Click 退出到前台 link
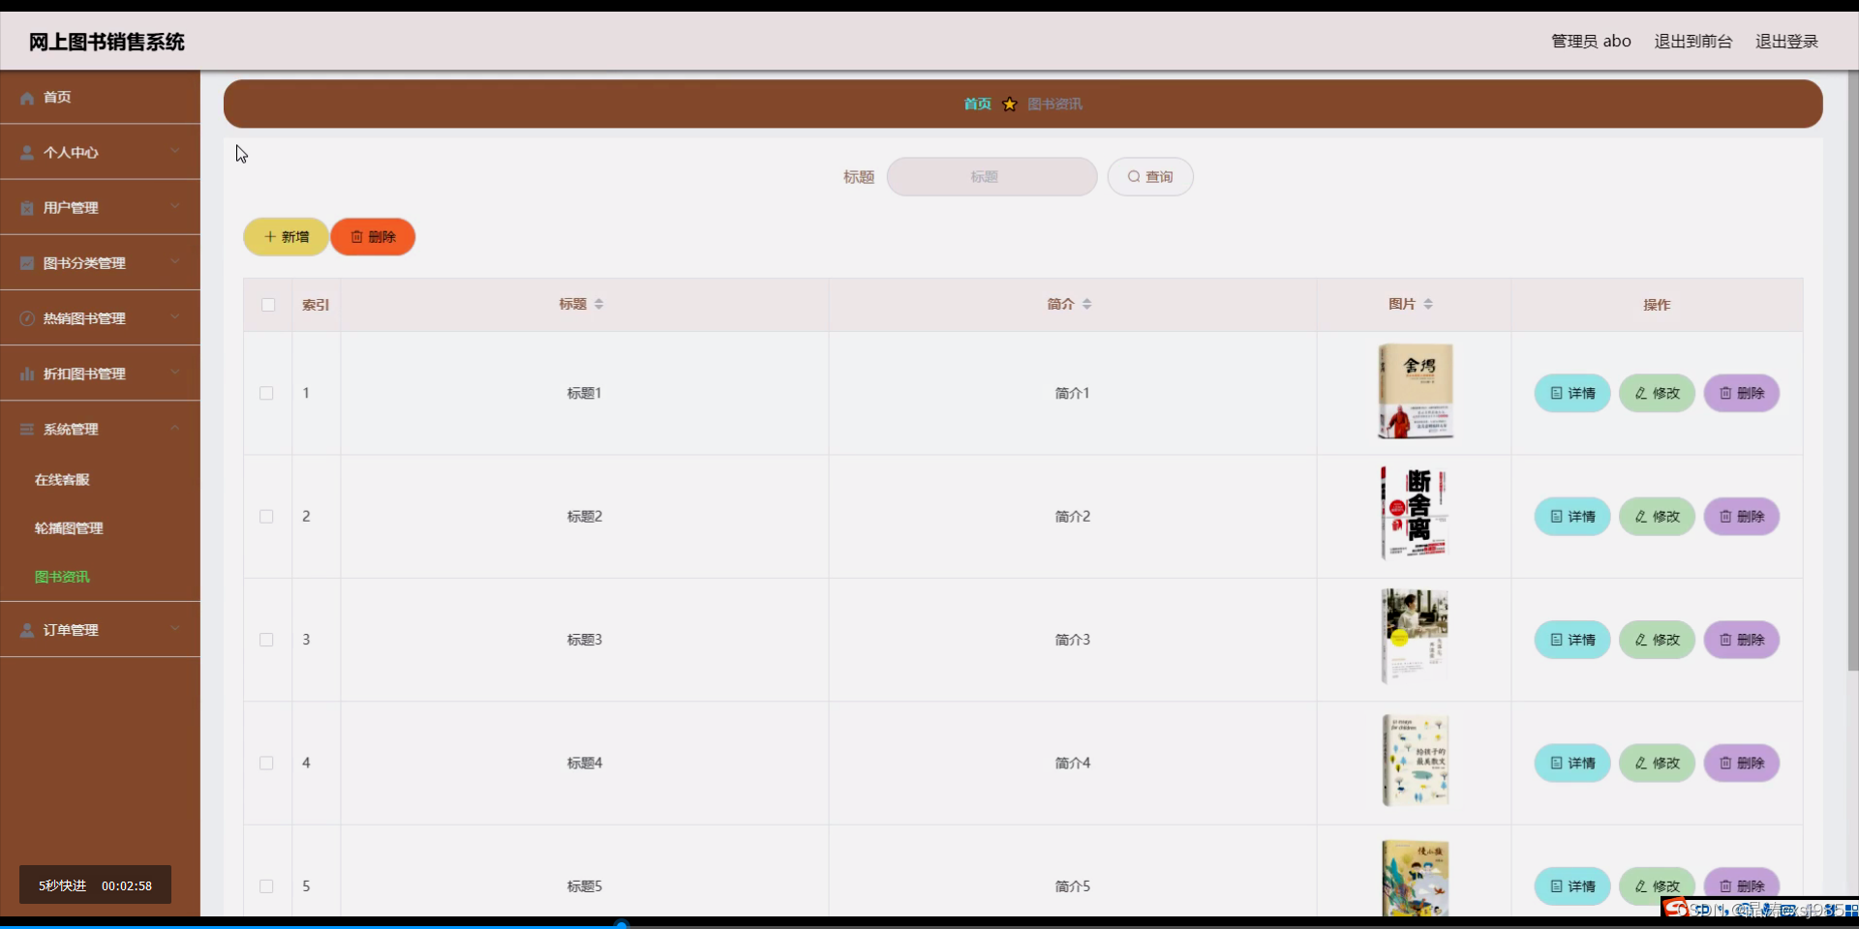Screen dimensions: 1859x929 pyautogui.click(x=1692, y=41)
